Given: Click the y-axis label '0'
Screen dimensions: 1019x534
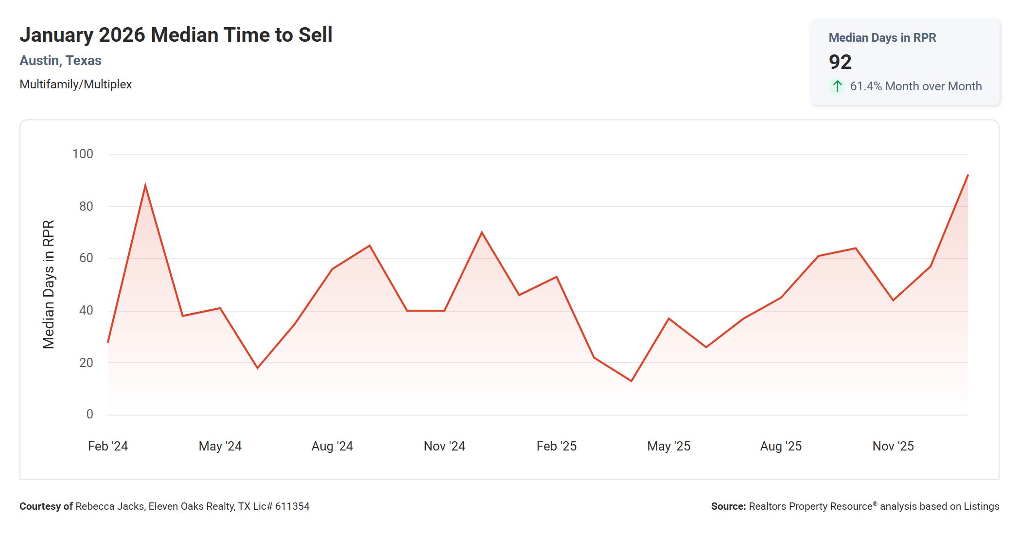Looking at the screenshot, I should coord(90,414).
